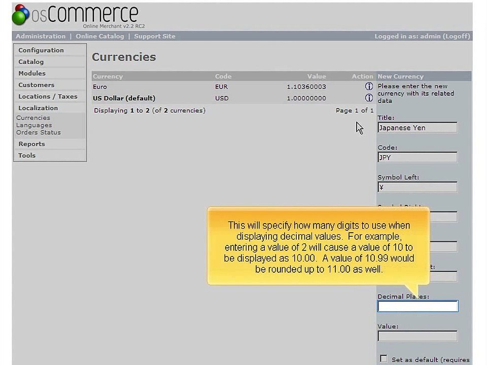Open Online Catalog in top bar
This screenshot has width=487, height=365.
coord(100,36)
